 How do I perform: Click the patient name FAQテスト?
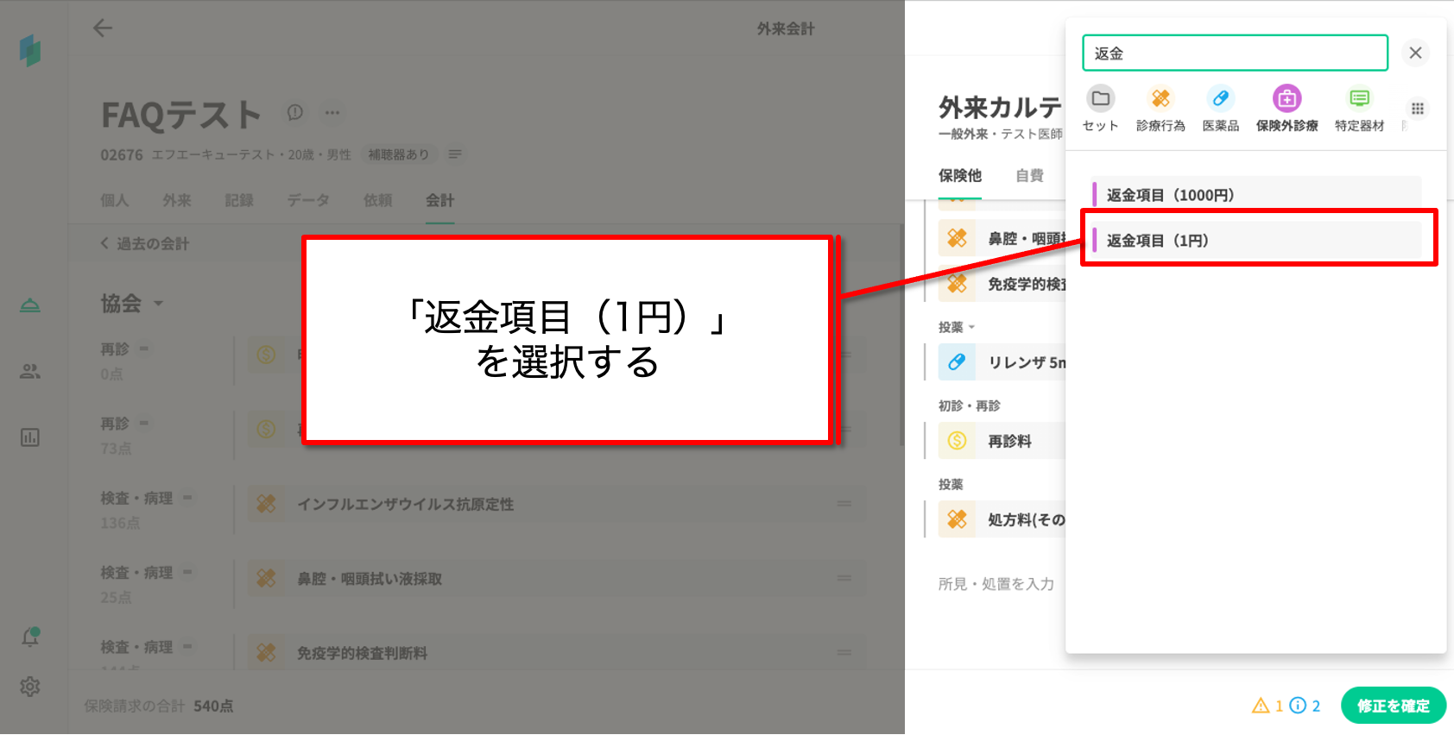point(181,115)
